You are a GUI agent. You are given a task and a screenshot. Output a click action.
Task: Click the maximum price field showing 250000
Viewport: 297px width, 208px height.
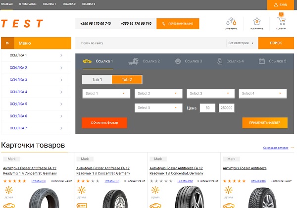pyautogui.click(x=227, y=108)
